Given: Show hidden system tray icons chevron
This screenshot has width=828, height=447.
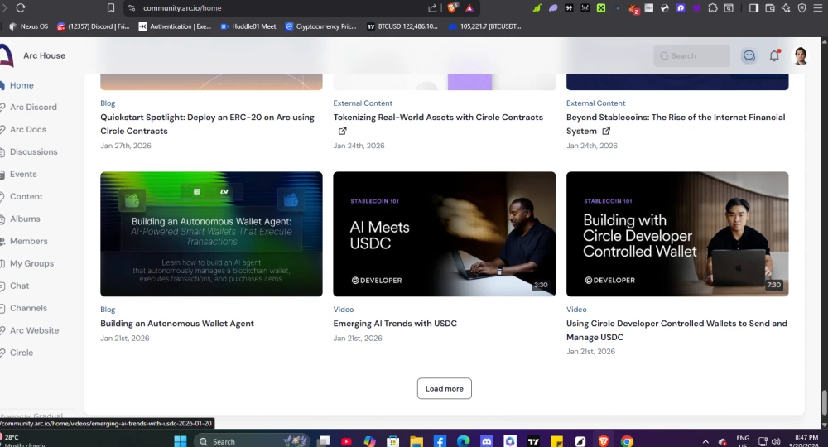Looking at the screenshot, I should click(x=705, y=442).
